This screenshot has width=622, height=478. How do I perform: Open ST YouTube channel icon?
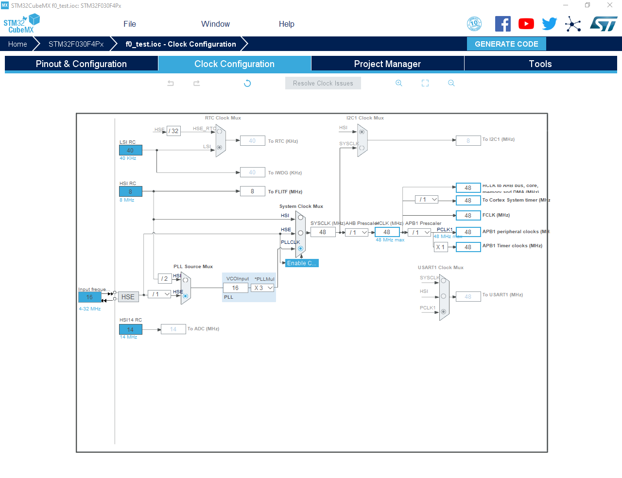coord(526,24)
